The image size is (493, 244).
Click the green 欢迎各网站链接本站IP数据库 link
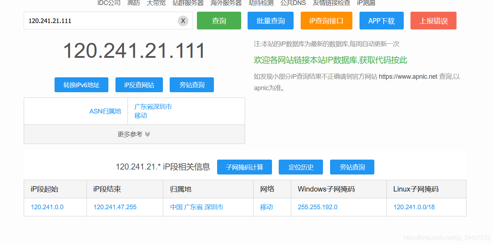(330, 60)
